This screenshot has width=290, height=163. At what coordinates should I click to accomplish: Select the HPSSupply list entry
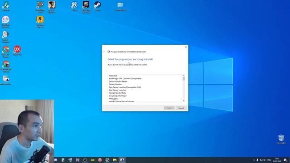tap(113, 99)
